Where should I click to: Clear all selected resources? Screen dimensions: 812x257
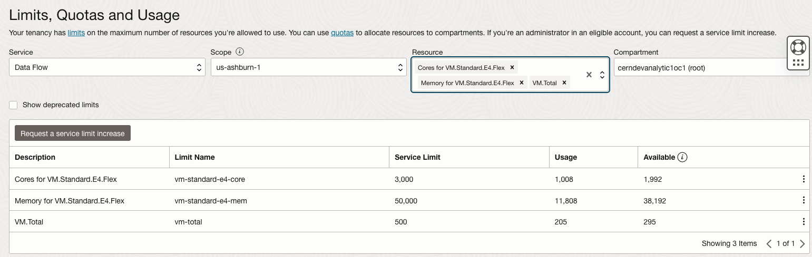[x=589, y=75]
